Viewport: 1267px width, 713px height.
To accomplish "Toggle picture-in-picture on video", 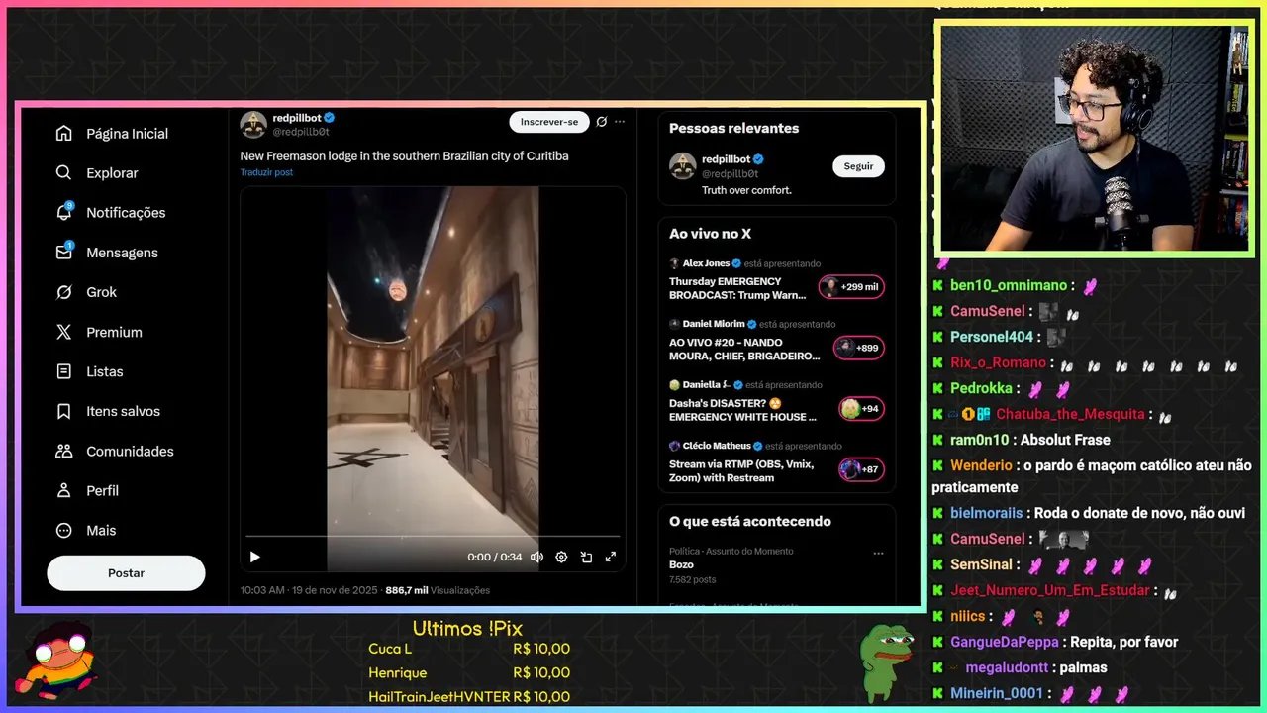I will pos(586,557).
